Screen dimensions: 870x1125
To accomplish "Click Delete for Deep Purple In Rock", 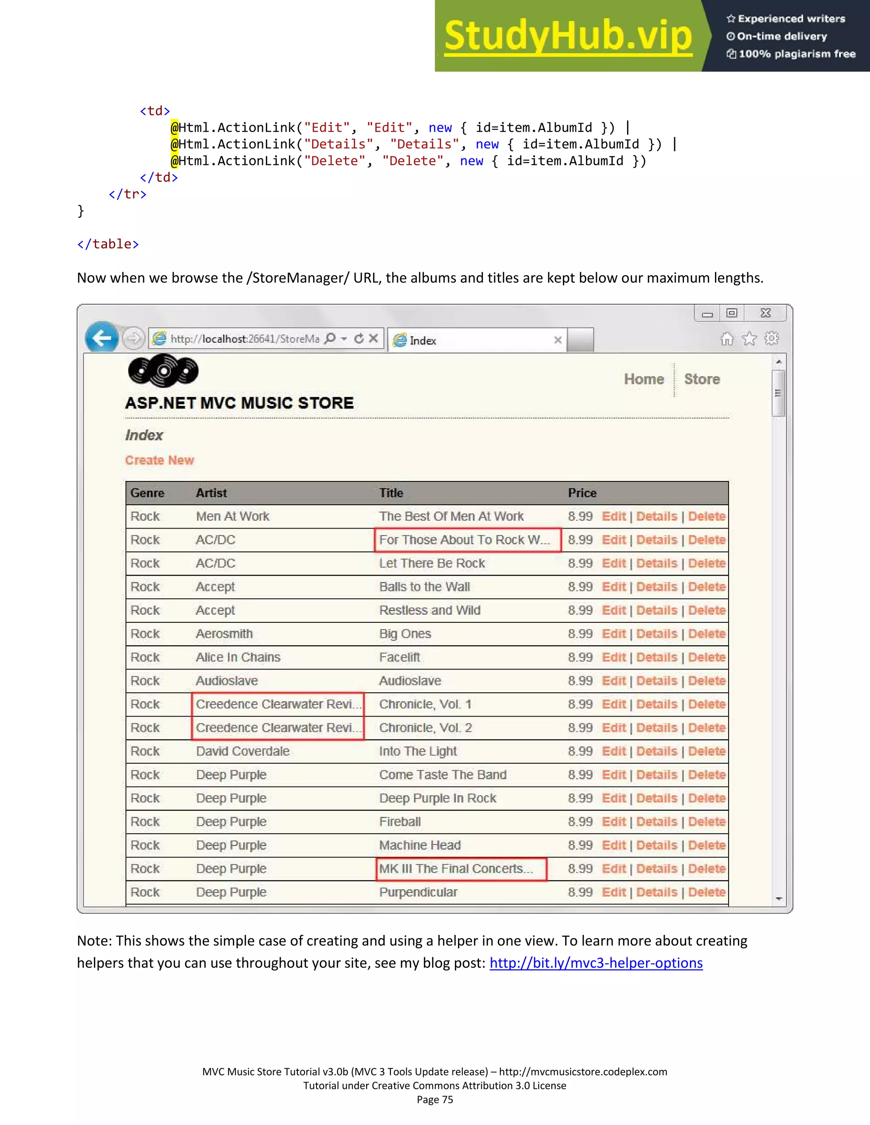I will 706,798.
